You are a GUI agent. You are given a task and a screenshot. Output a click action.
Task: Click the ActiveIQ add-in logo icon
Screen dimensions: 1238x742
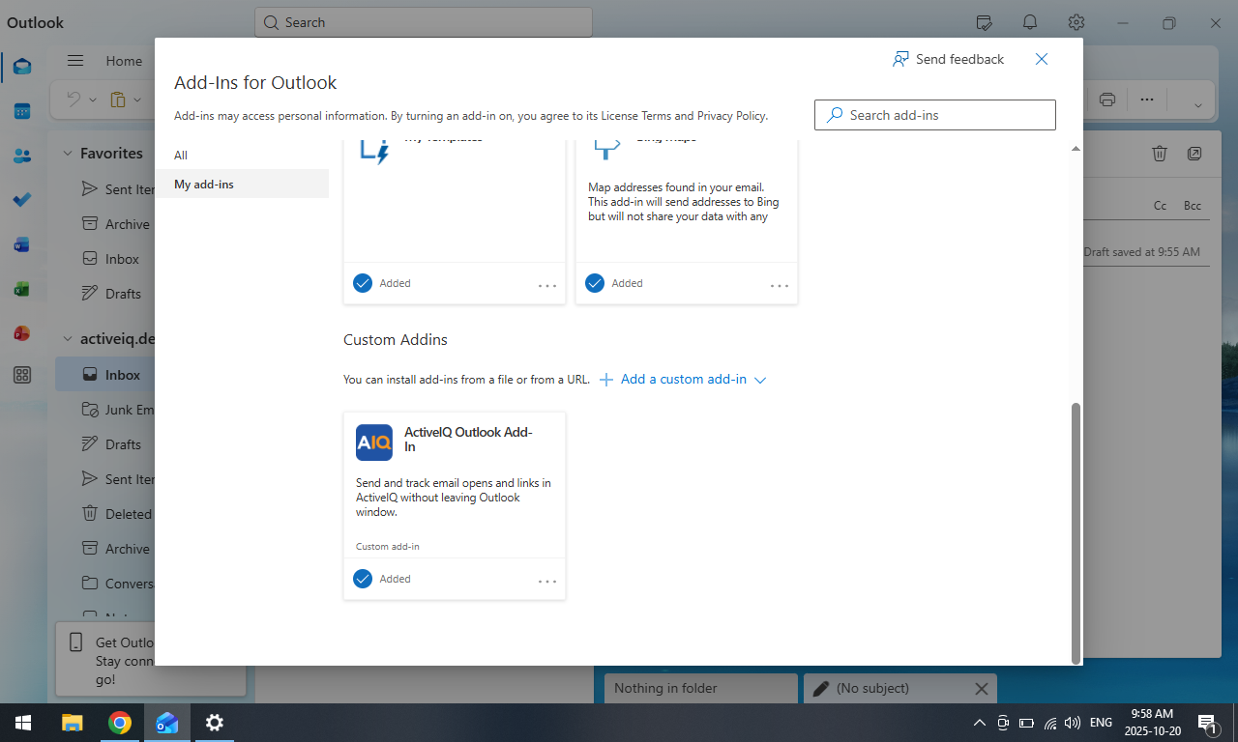[374, 442]
